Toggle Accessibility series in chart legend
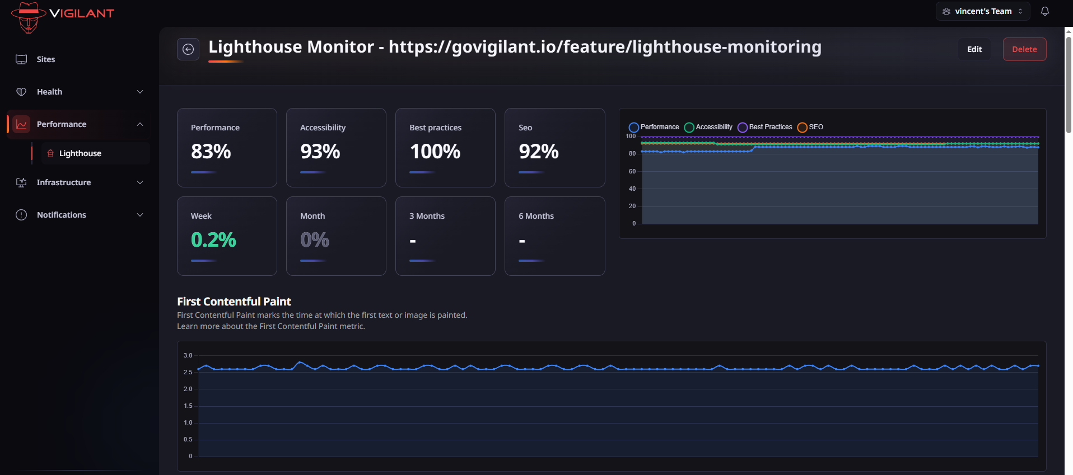 tap(689, 128)
